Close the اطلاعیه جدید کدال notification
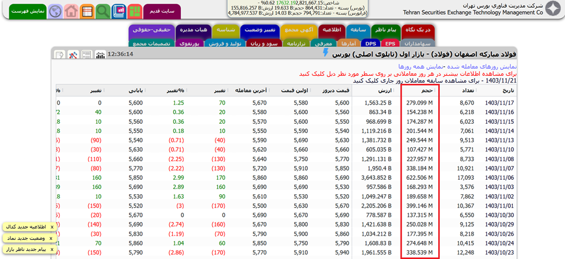Viewport: 565px width, 259px height. tap(52, 227)
